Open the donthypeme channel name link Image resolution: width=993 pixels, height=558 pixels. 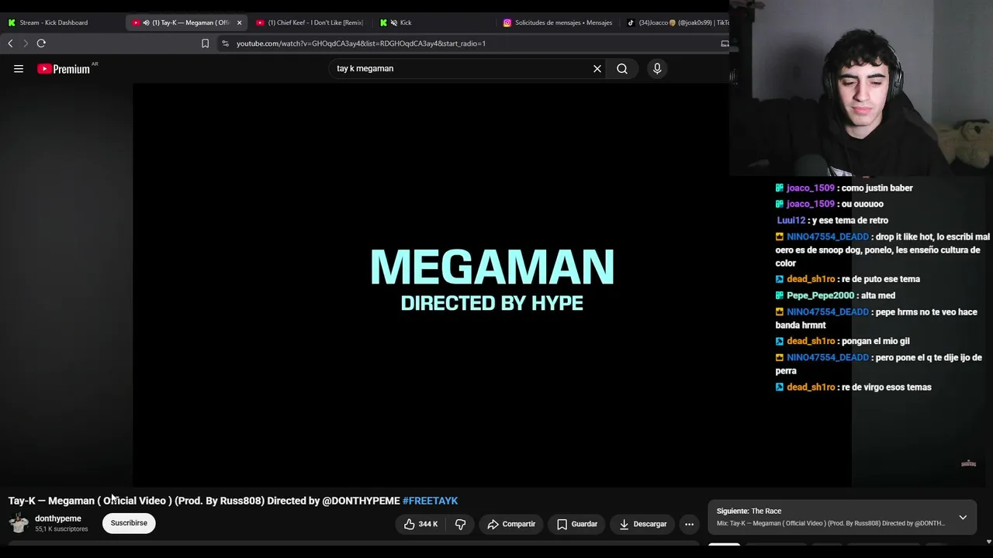coord(58,518)
